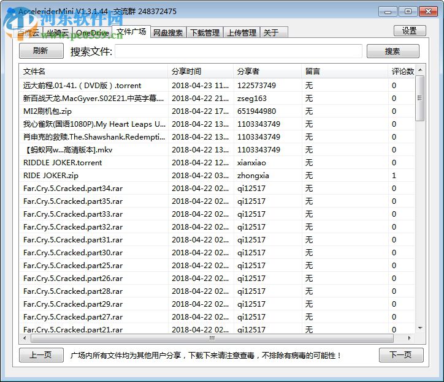Click sharer xianxiao
The image size is (444, 382).
pos(251,163)
